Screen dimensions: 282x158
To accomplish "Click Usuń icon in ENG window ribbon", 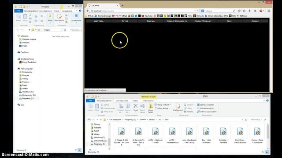I will (x=136, y=108).
